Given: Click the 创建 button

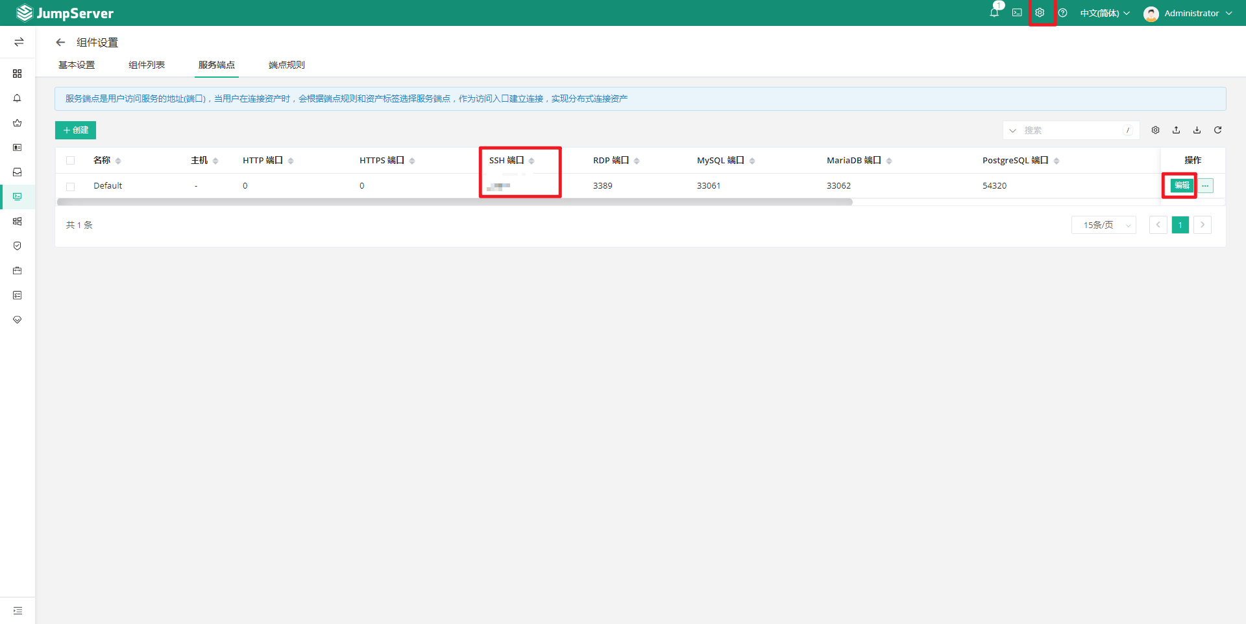Looking at the screenshot, I should [x=75, y=130].
